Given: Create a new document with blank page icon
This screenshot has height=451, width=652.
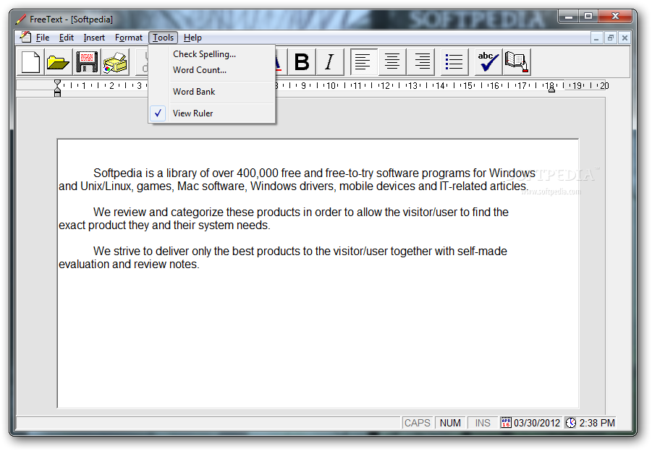Looking at the screenshot, I should coord(31,62).
